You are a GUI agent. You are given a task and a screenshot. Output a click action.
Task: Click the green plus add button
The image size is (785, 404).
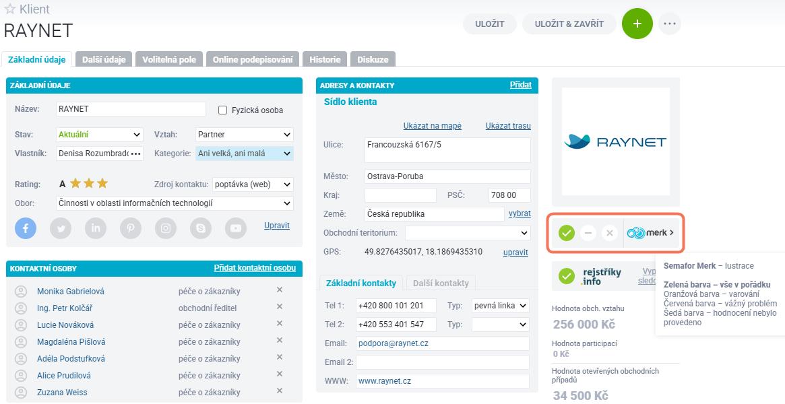pyautogui.click(x=637, y=24)
